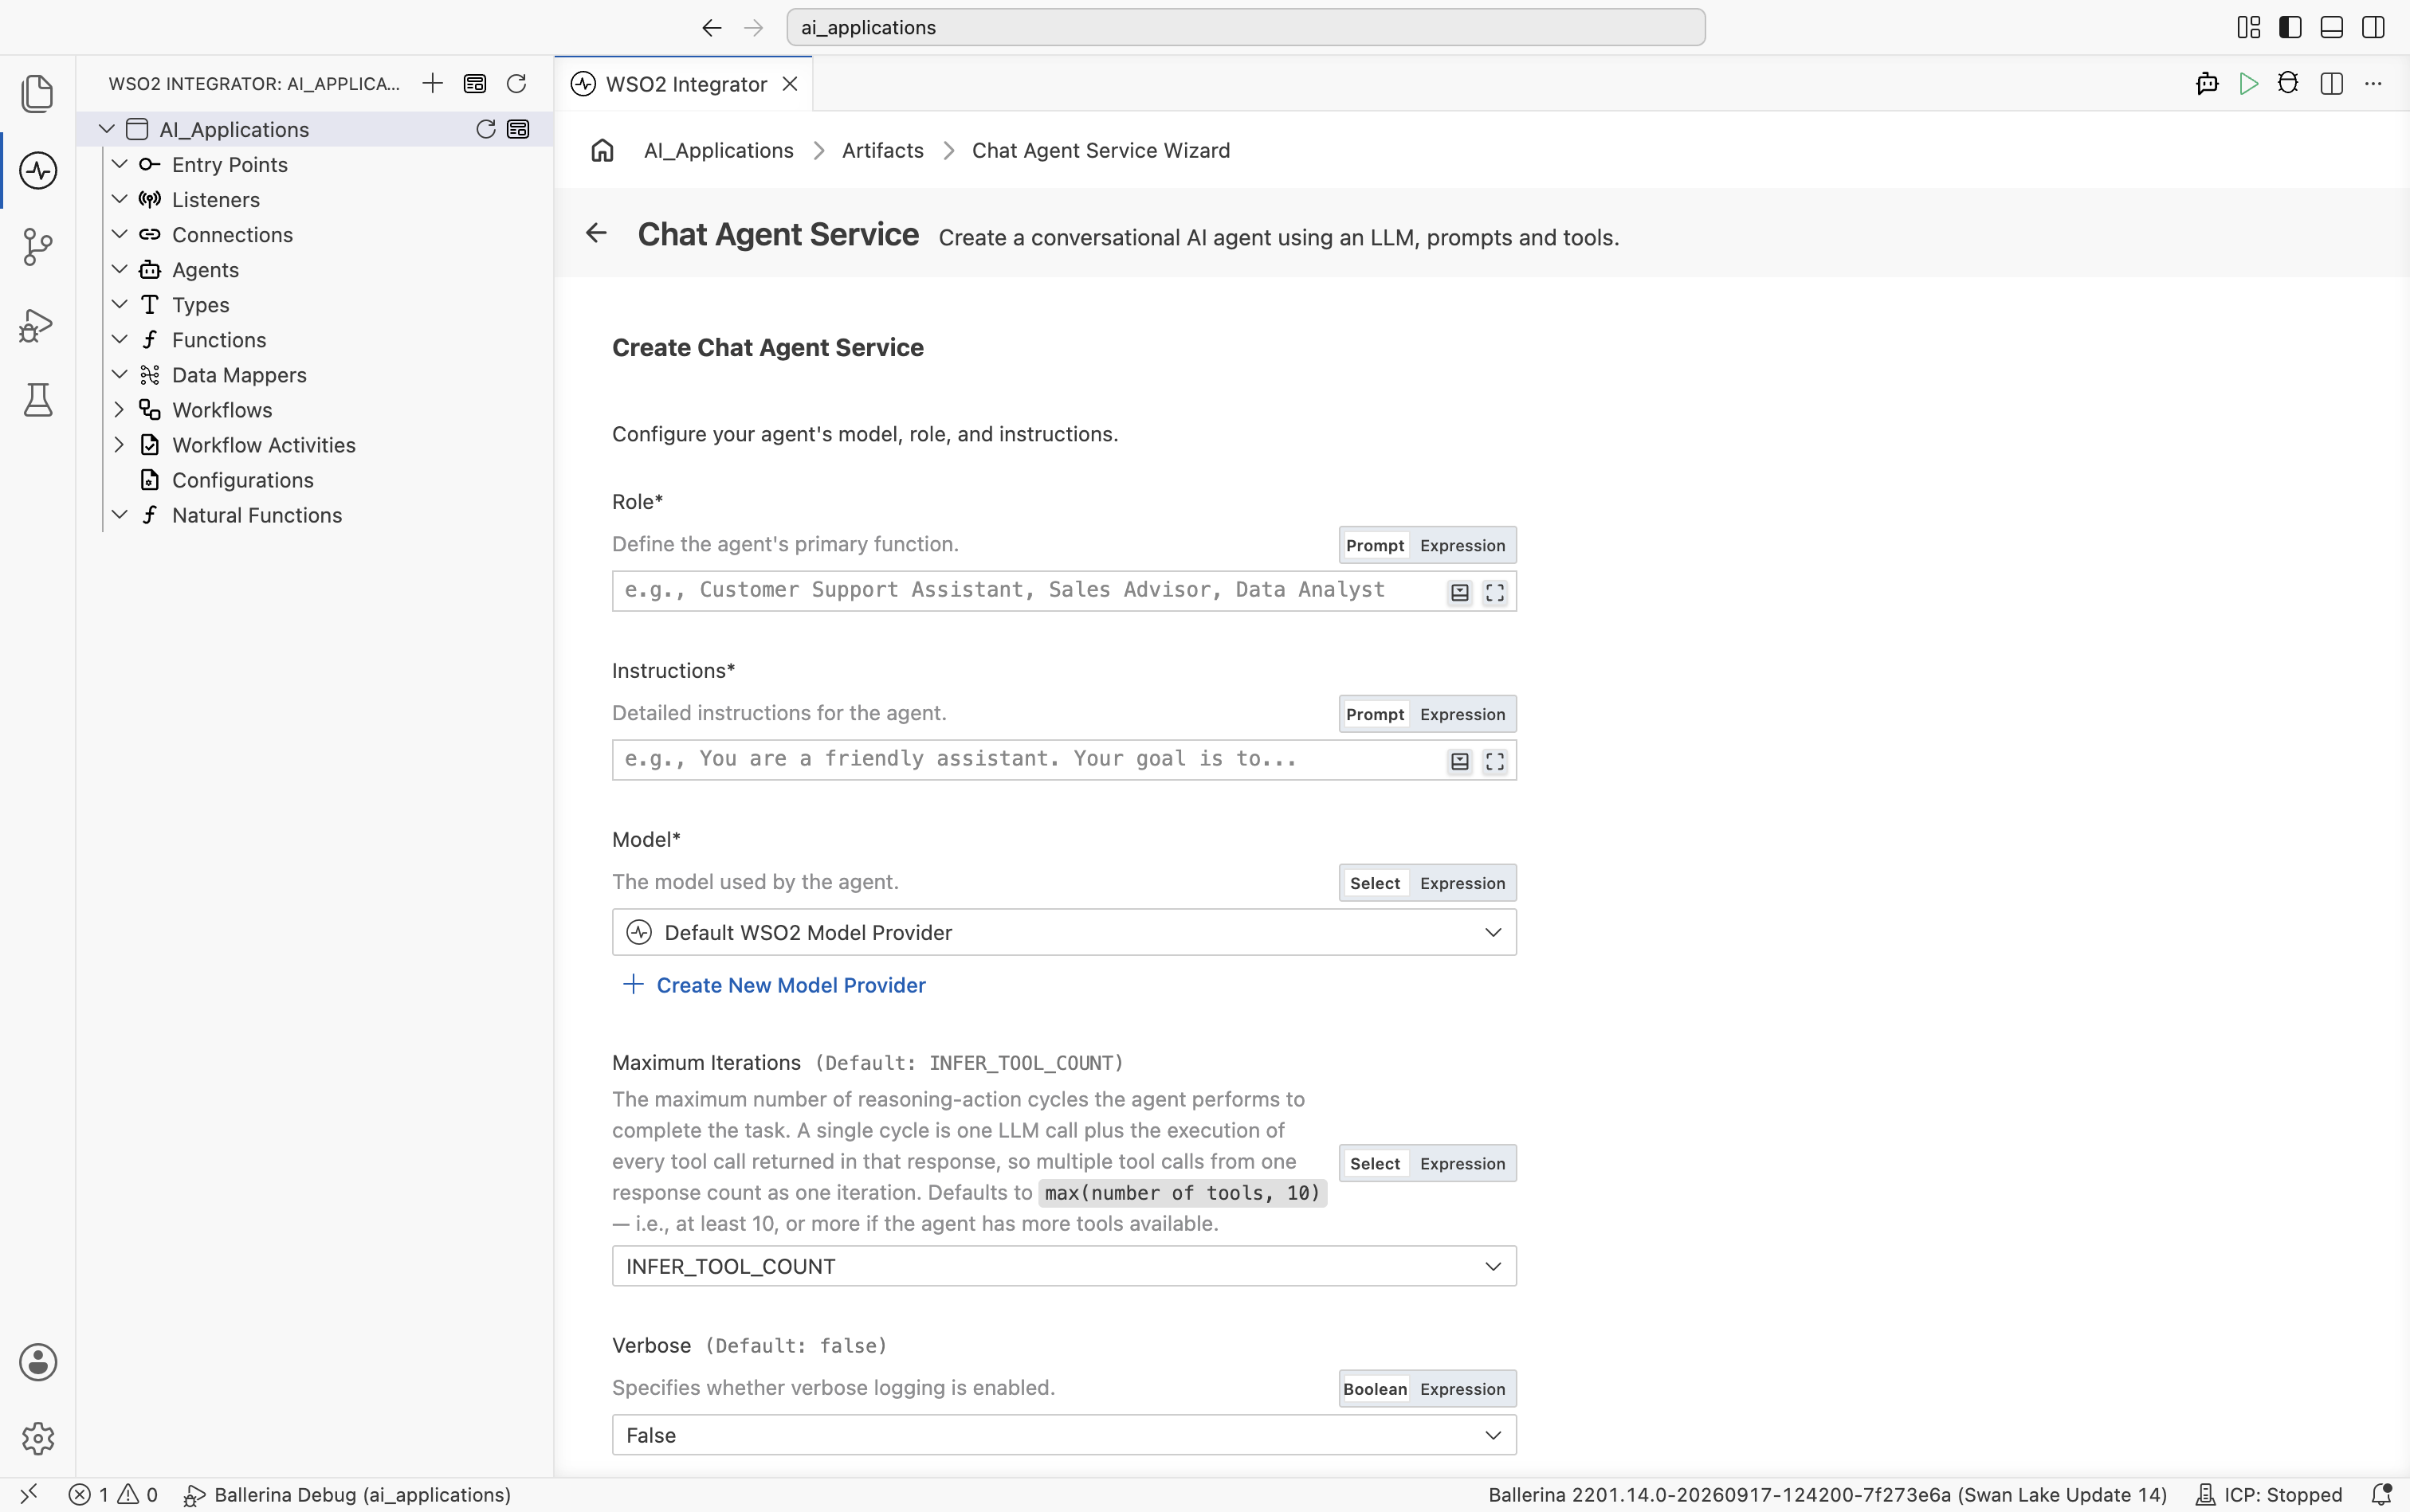The width and height of the screenshot is (2410, 1512).
Task: Go back using the Chat Agent Service arrow
Action: pyautogui.click(x=596, y=233)
